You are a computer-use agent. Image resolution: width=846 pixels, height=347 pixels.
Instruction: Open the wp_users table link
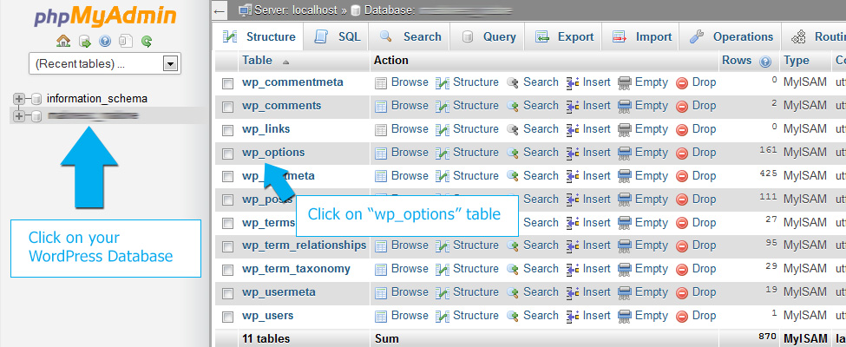tap(268, 315)
